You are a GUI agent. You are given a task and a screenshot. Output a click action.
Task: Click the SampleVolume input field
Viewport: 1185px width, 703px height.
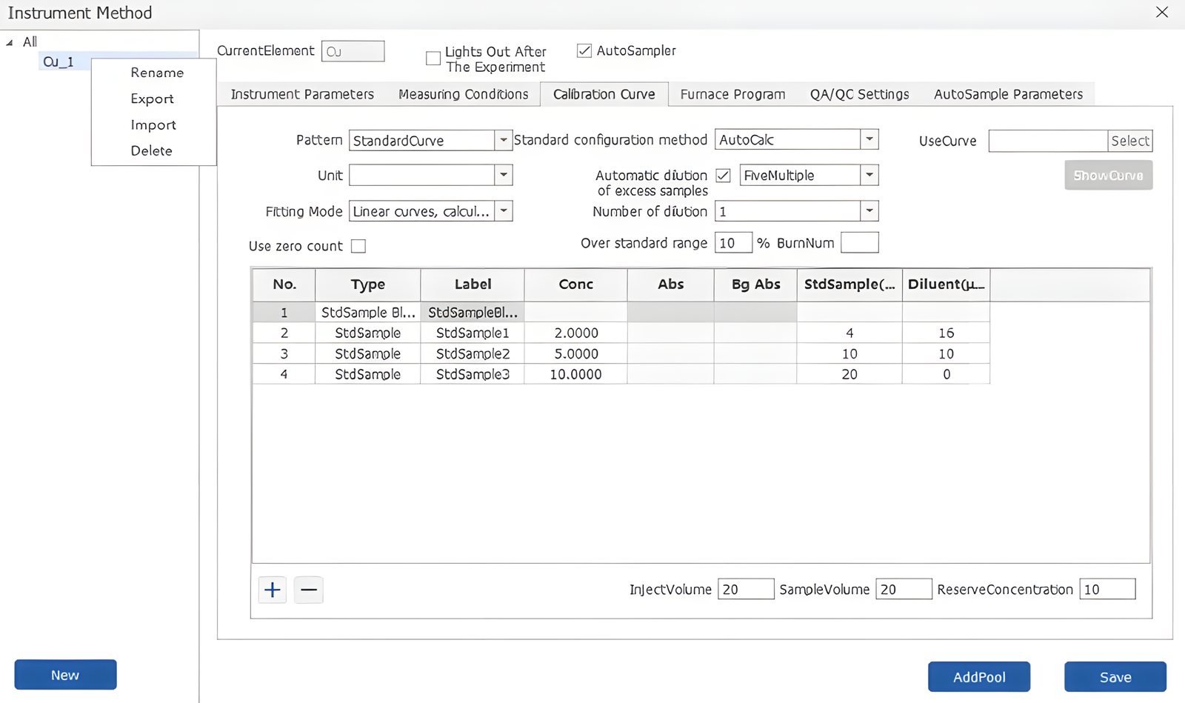pos(904,589)
